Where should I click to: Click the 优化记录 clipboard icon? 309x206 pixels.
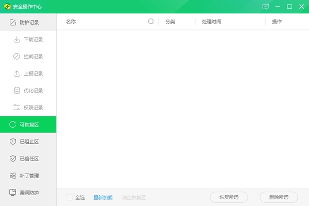[x=16, y=90]
